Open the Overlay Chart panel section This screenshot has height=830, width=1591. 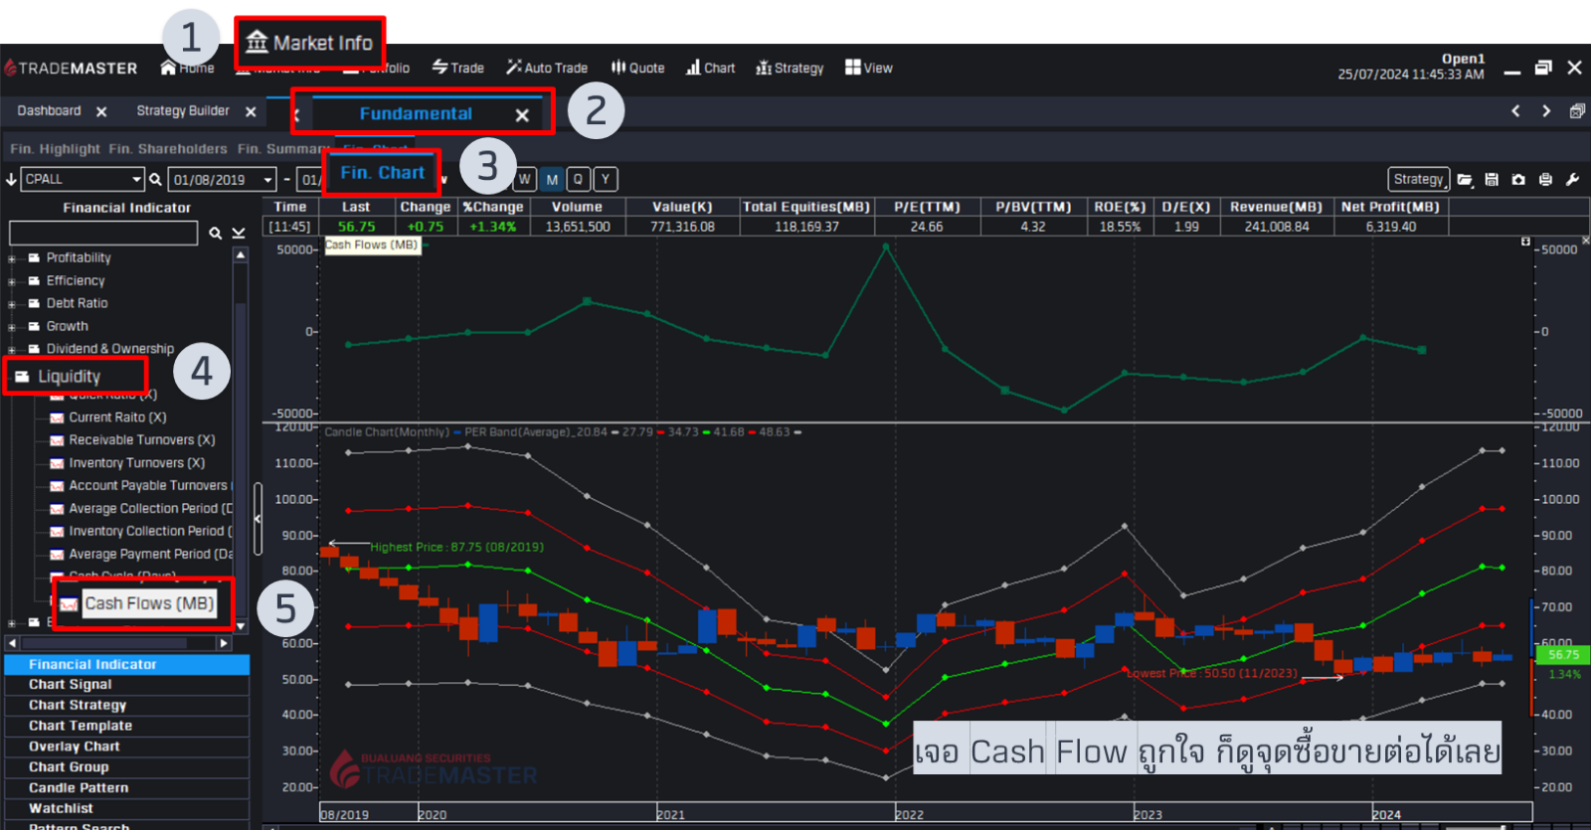126,747
